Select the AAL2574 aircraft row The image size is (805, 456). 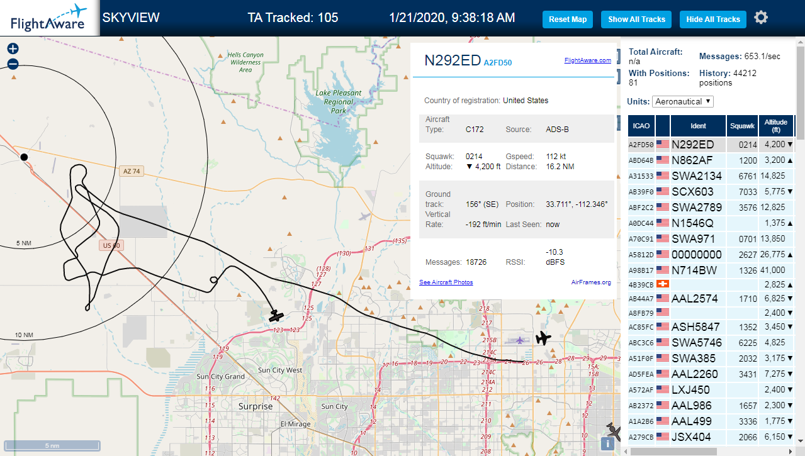pos(711,298)
